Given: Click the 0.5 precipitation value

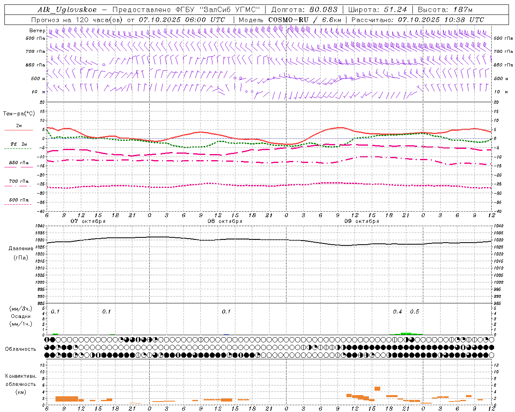Looking at the screenshot, I should point(414,311).
